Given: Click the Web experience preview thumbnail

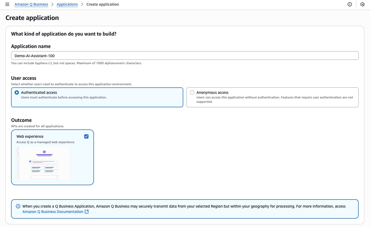Looking at the screenshot, I should 43,163.
